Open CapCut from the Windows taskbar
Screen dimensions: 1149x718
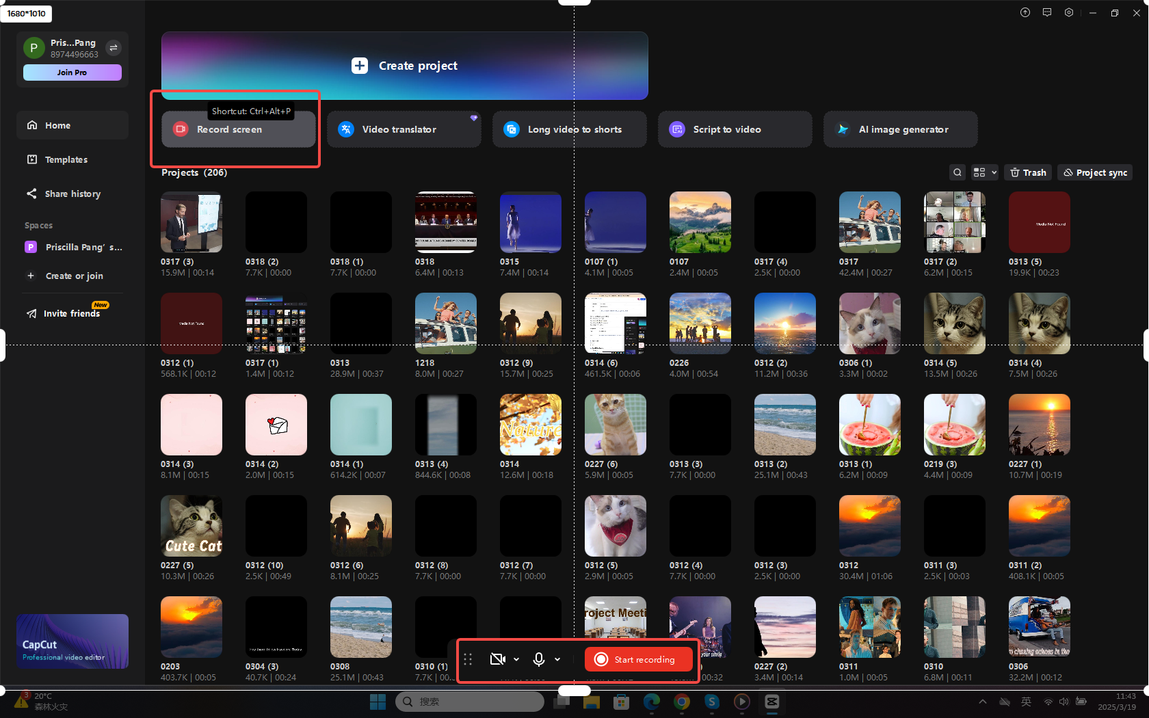772,702
